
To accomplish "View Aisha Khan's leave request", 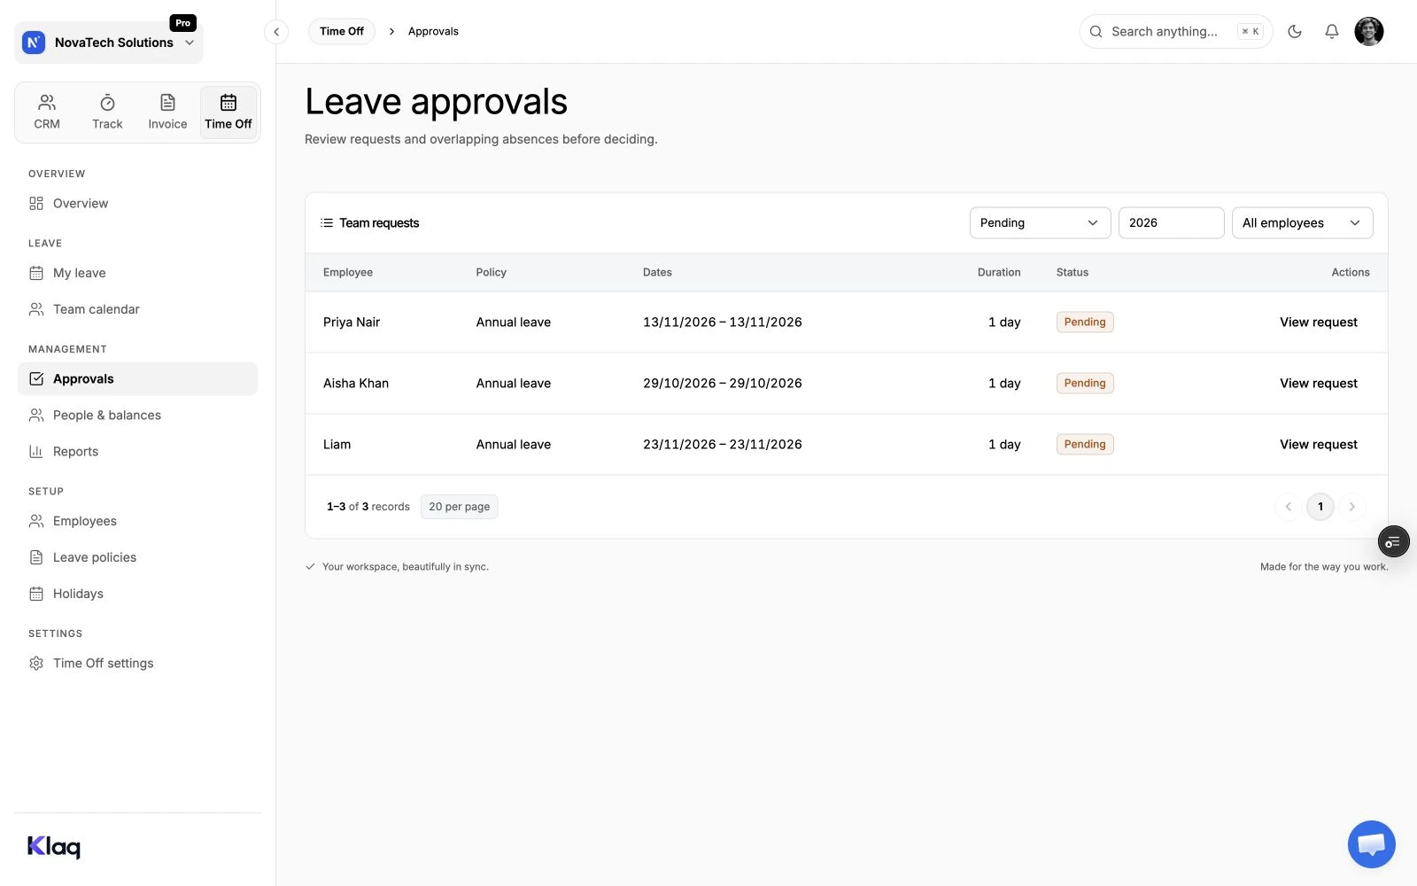I will [1318, 384].
